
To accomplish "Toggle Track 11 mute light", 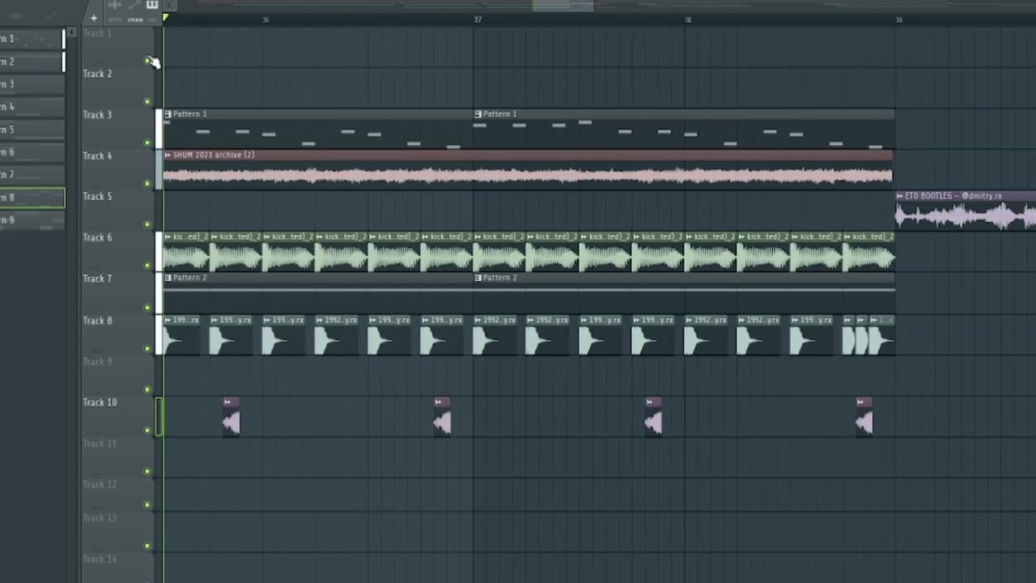I will coord(147,471).
